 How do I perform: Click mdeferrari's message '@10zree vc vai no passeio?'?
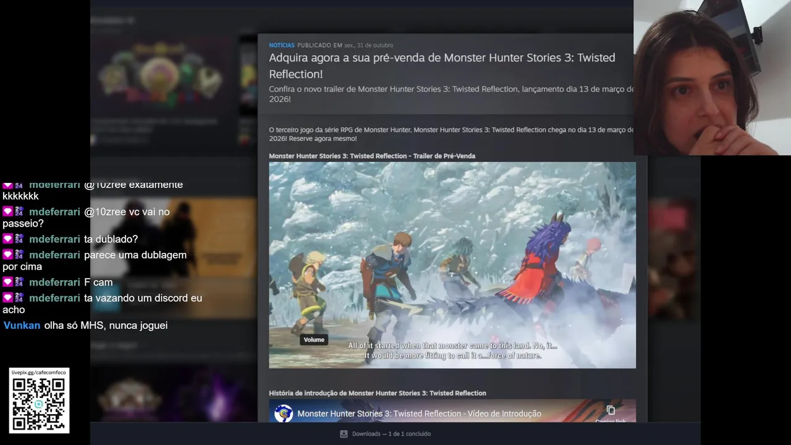(86, 218)
